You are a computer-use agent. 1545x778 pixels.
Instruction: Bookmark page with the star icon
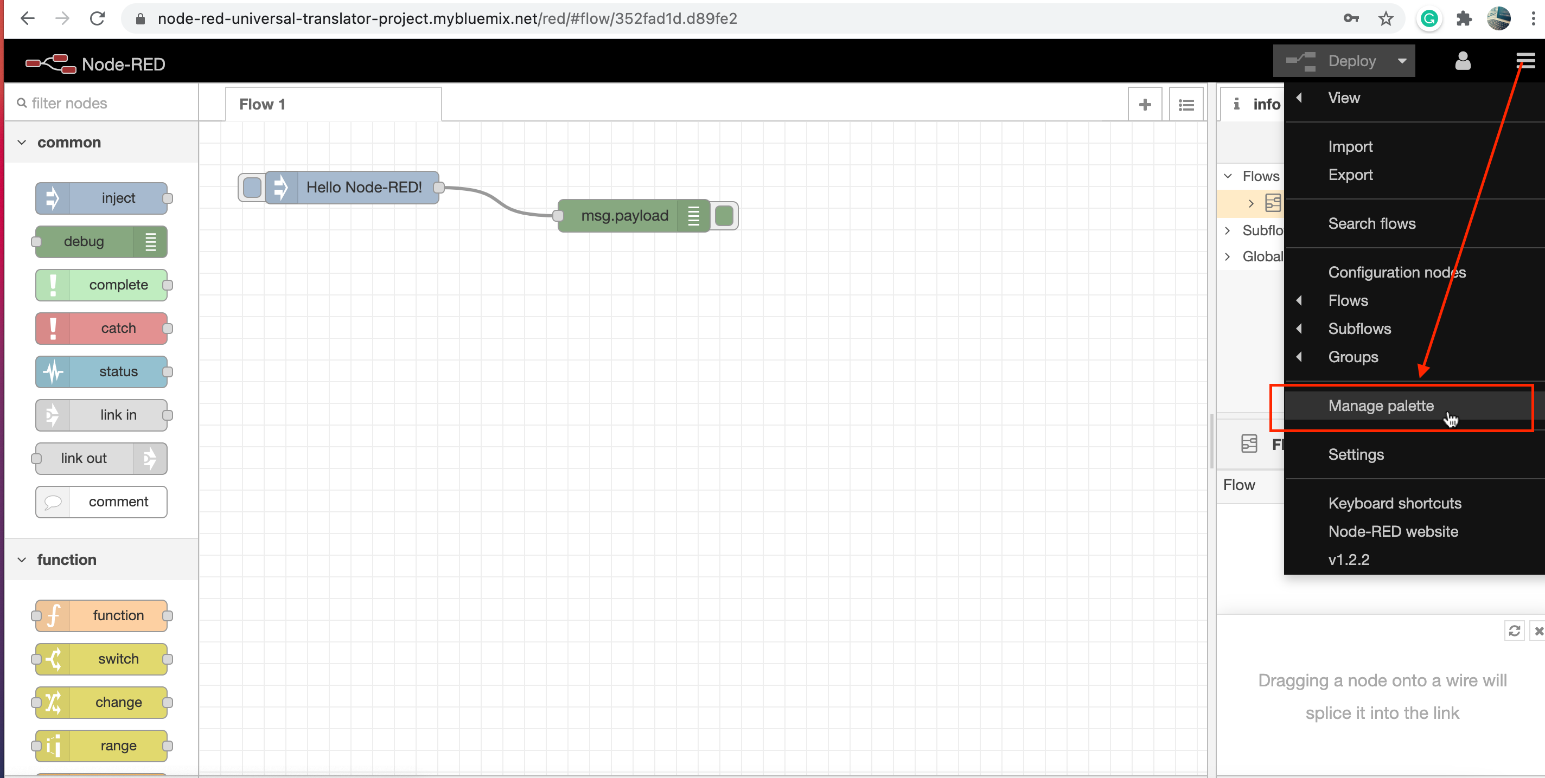[1386, 18]
